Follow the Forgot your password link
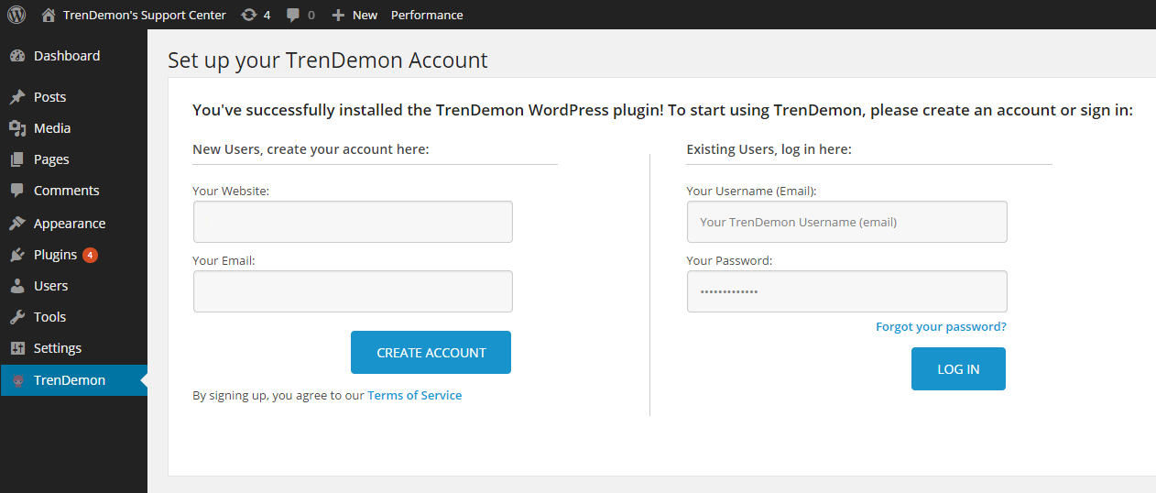Viewport: 1156px width, 493px height. tap(941, 327)
